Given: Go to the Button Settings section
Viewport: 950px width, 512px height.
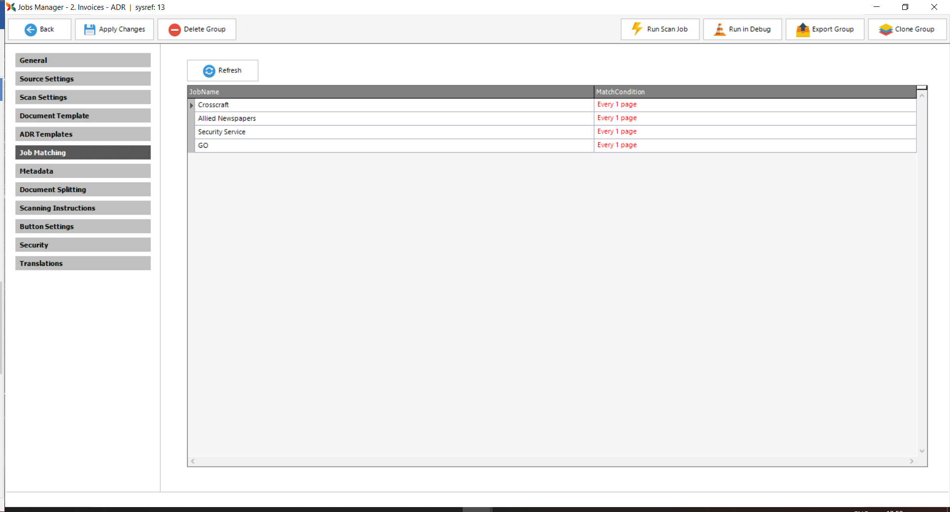Looking at the screenshot, I should click(83, 226).
